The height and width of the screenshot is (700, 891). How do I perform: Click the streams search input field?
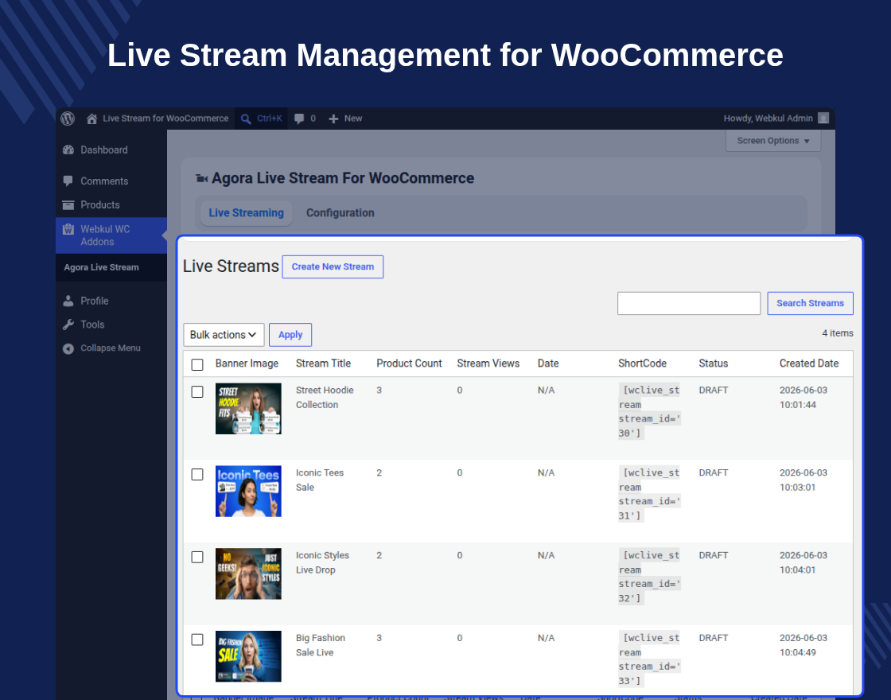tap(689, 303)
